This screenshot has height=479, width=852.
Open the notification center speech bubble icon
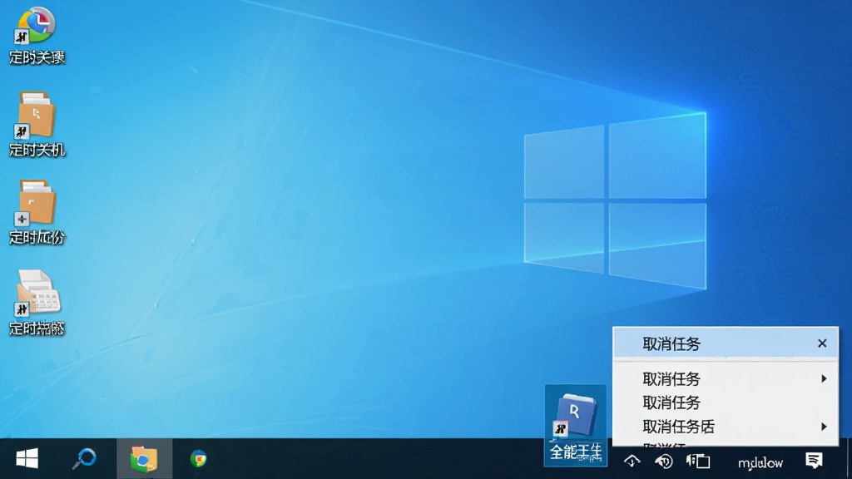(814, 461)
